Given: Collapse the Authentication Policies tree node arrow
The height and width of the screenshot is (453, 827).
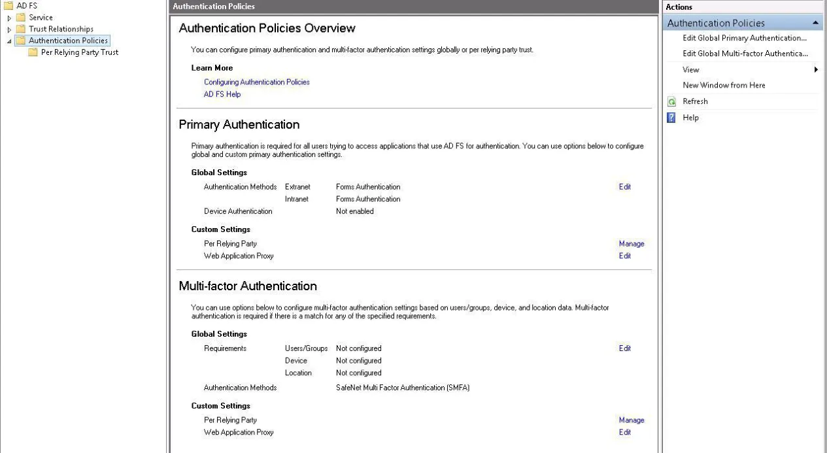Looking at the screenshot, I should (9, 41).
